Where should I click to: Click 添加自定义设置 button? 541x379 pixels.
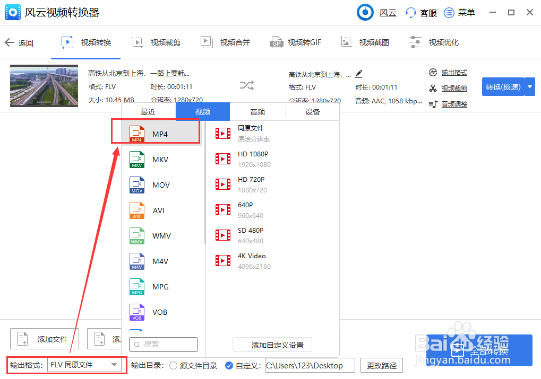coord(272,345)
